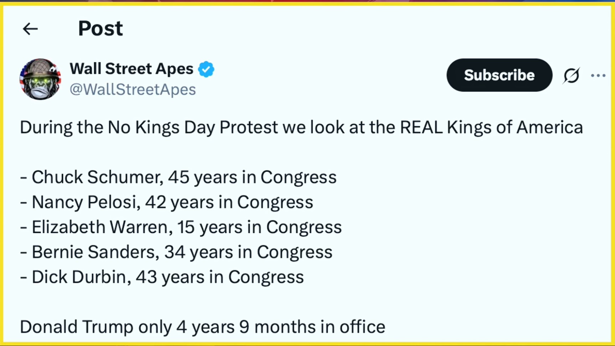Click the name Chuck Schumer
This screenshot has height=346, width=615.
tap(95, 177)
